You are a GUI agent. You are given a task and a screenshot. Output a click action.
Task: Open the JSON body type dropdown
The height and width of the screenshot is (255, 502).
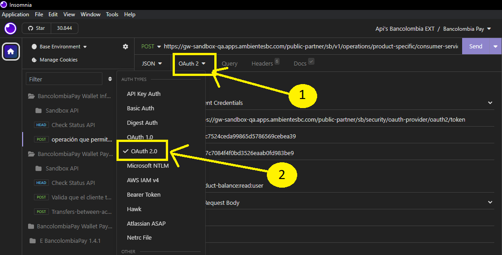[152, 64]
